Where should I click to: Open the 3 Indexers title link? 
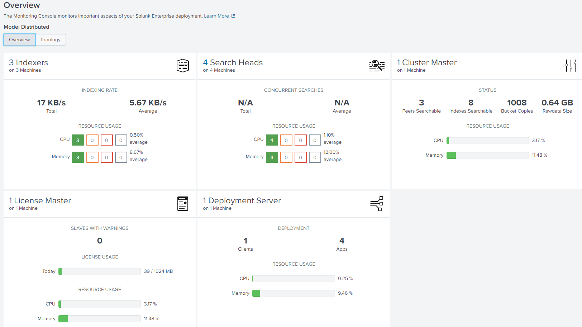pos(28,63)
